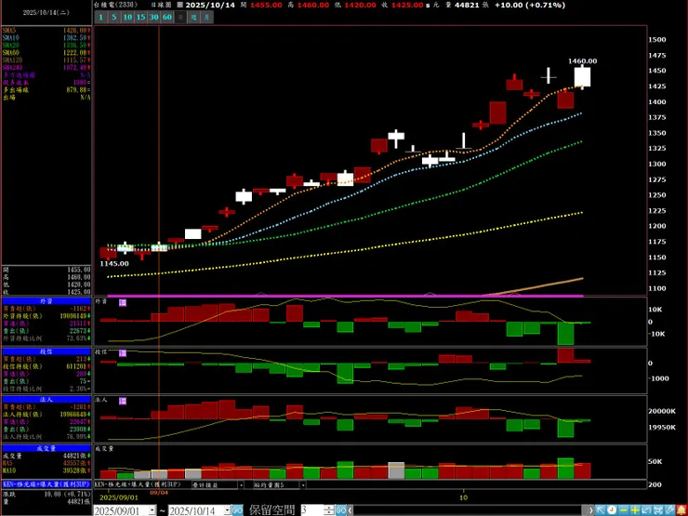Open the 縮均量圖5 dropdown
This screenshot has width=688, height=516.
pos(302,484)
